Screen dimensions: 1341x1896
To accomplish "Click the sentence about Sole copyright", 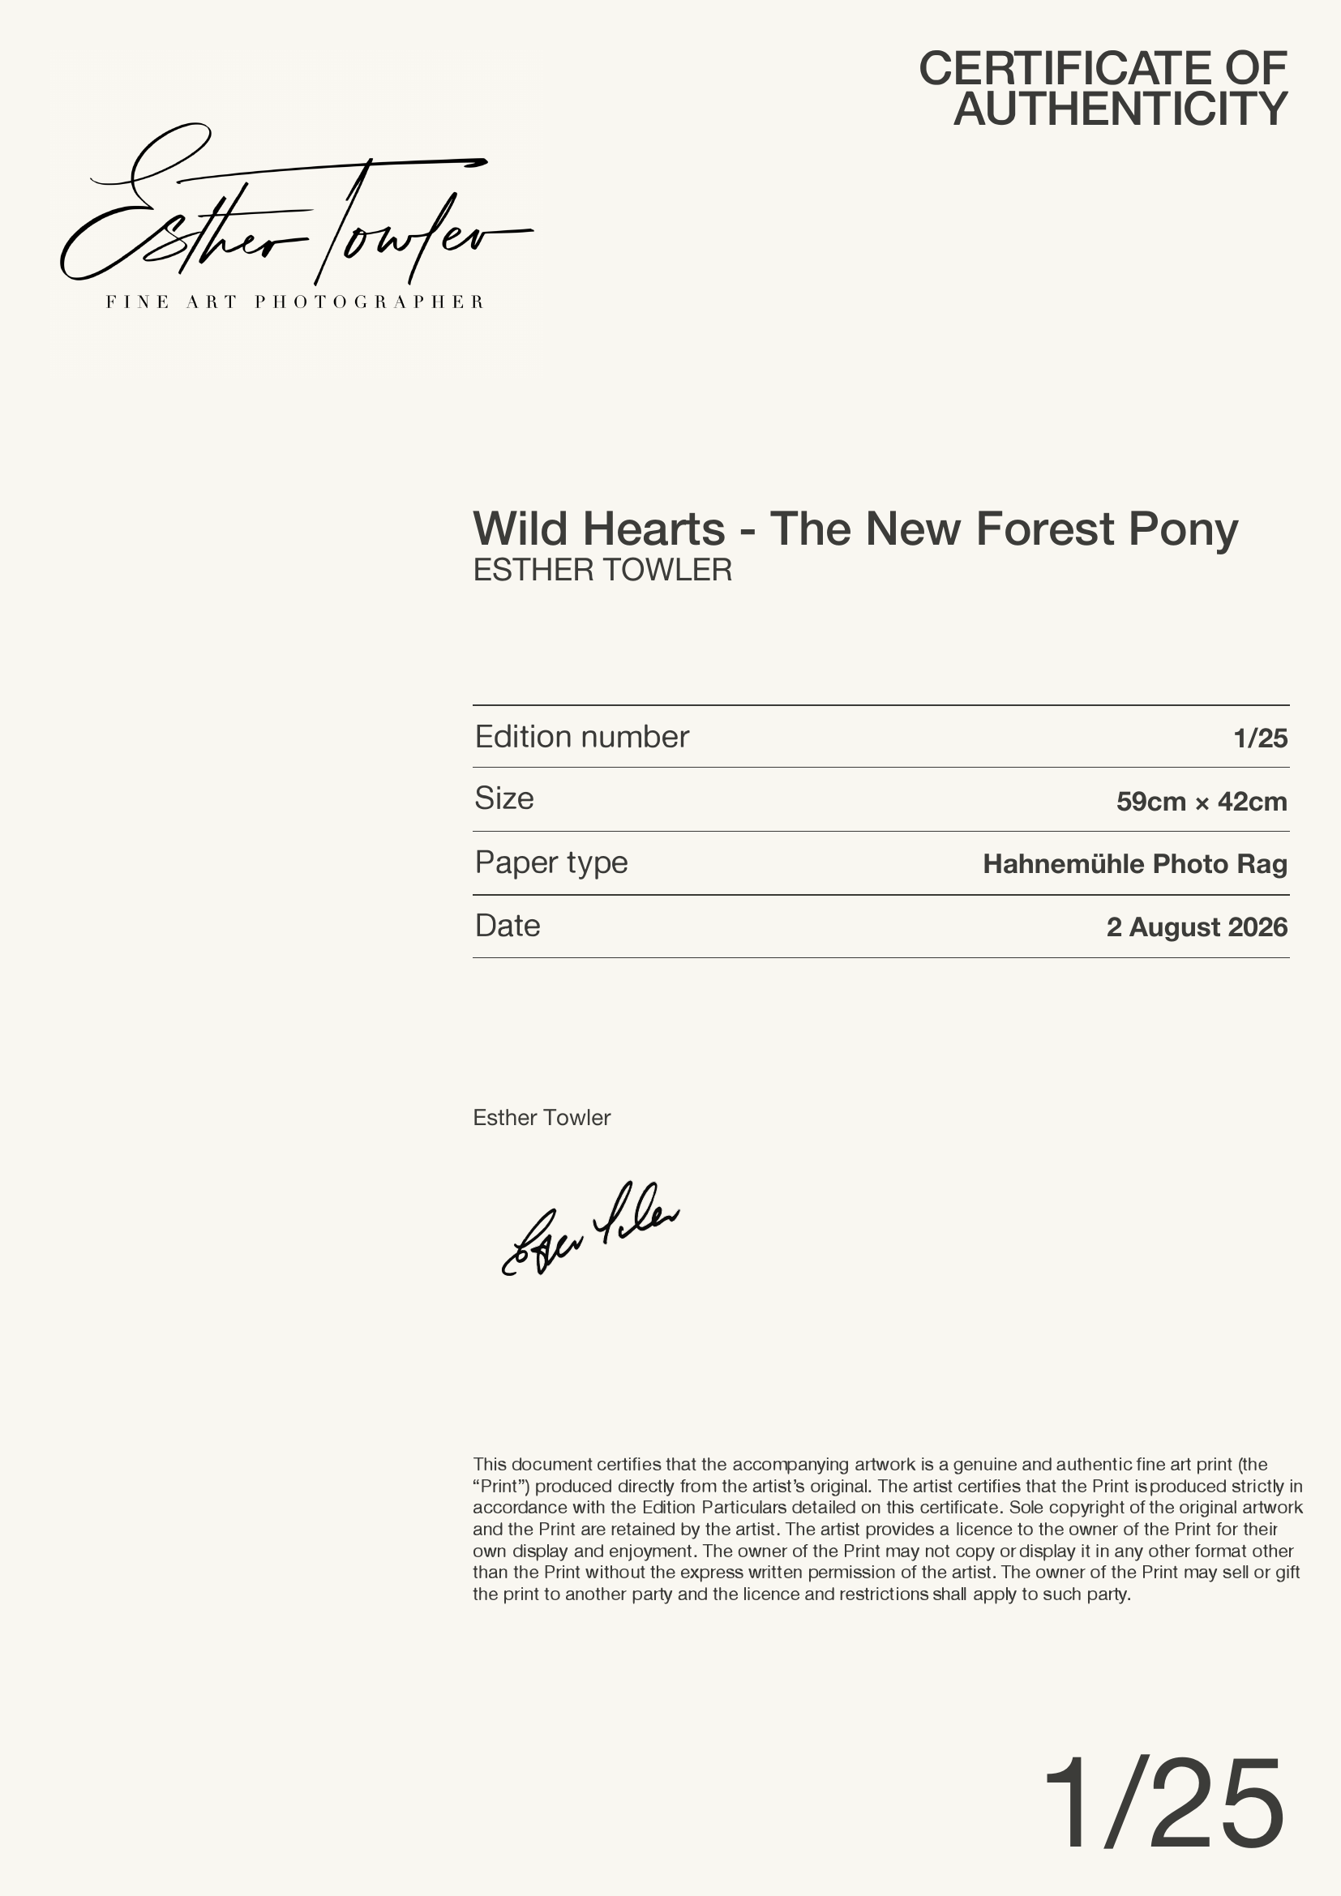I will click(888, 1518).
